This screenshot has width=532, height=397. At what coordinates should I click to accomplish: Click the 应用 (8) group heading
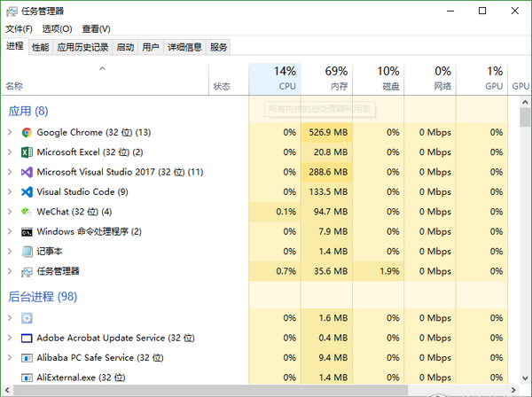point(28,111)
